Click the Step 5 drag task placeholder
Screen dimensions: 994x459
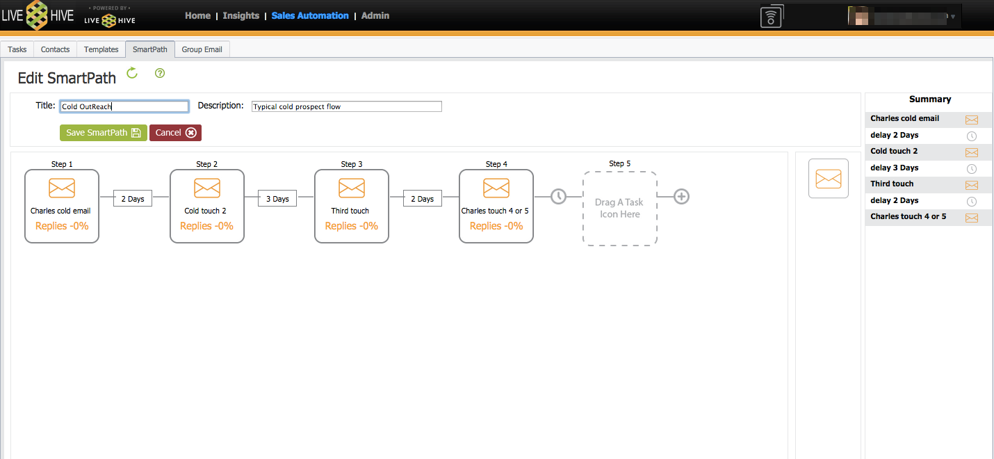[619, 209]
